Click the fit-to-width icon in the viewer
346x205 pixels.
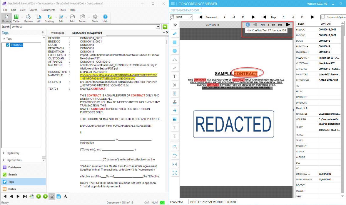175,164
